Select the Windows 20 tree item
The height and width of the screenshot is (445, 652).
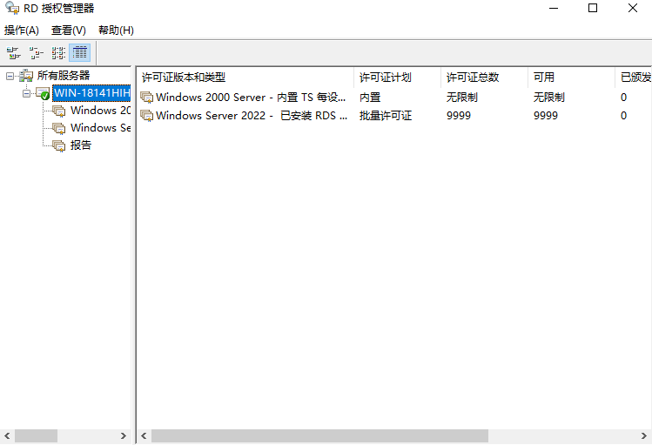tap(100, 111)
